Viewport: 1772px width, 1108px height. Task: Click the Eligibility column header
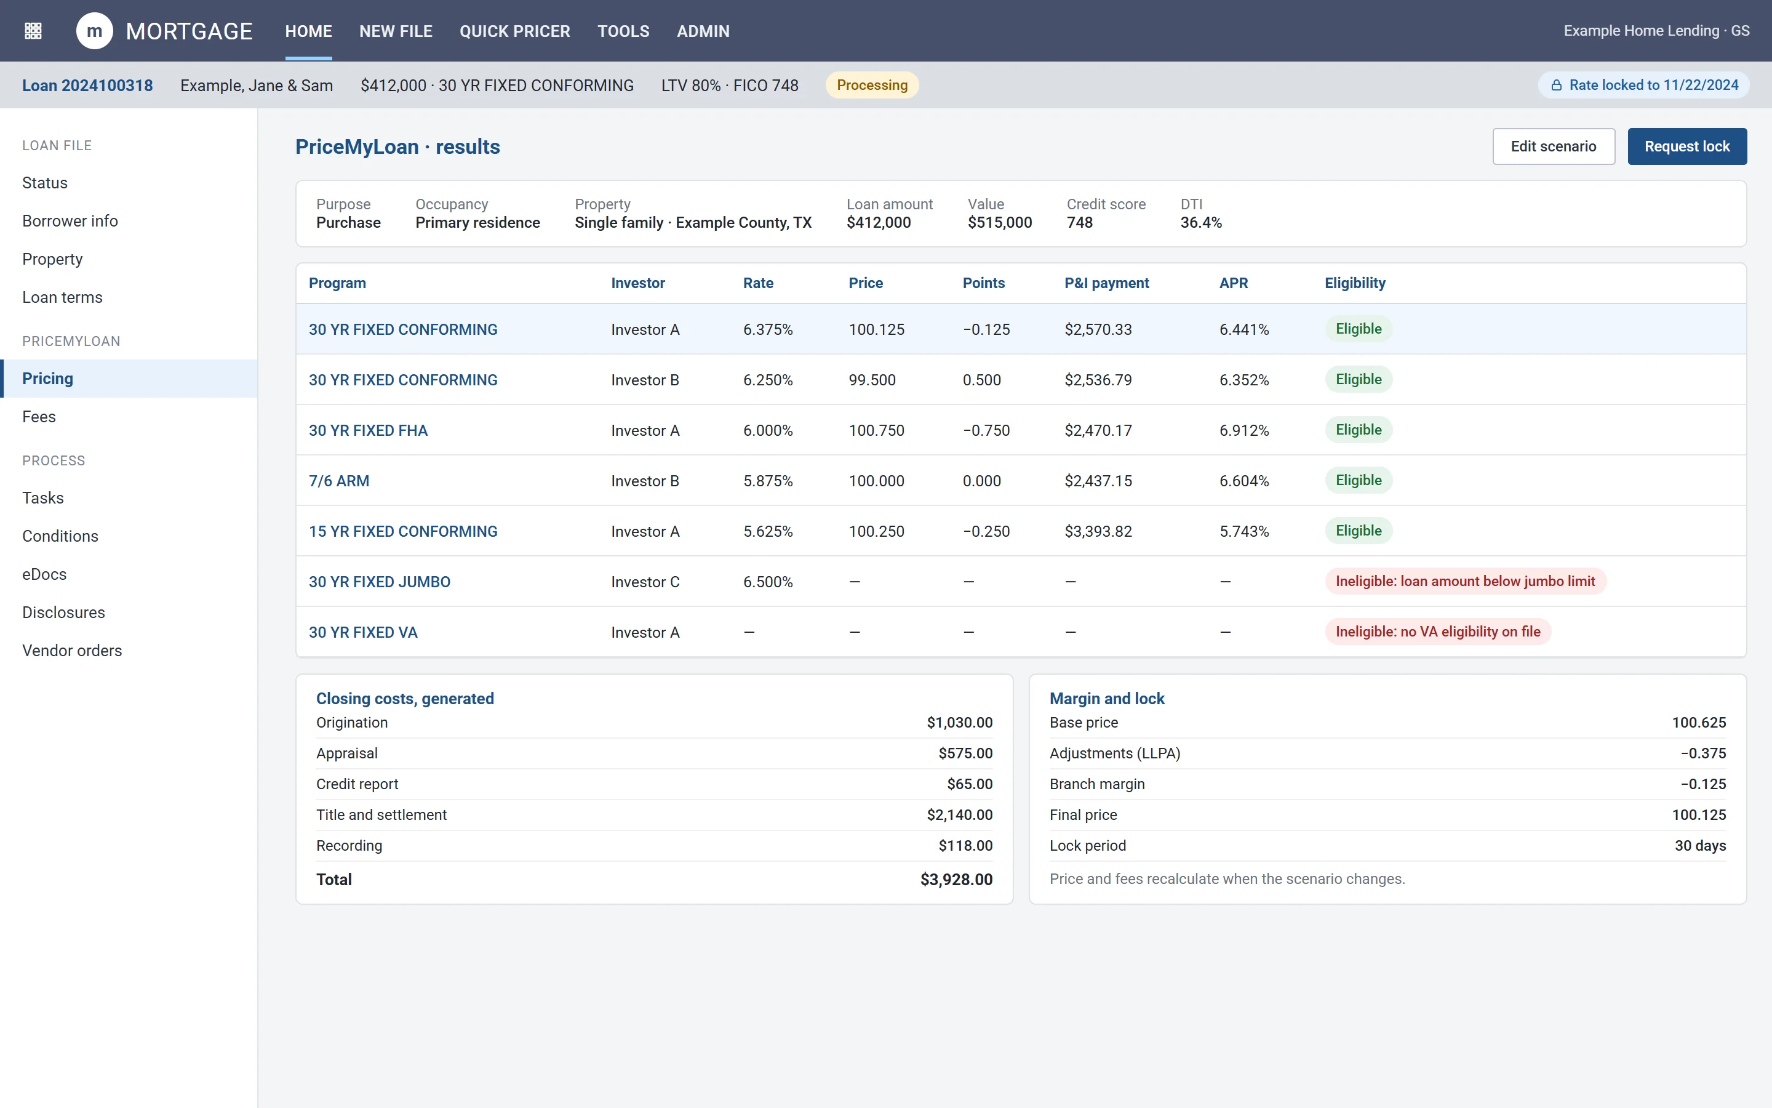1355,283
